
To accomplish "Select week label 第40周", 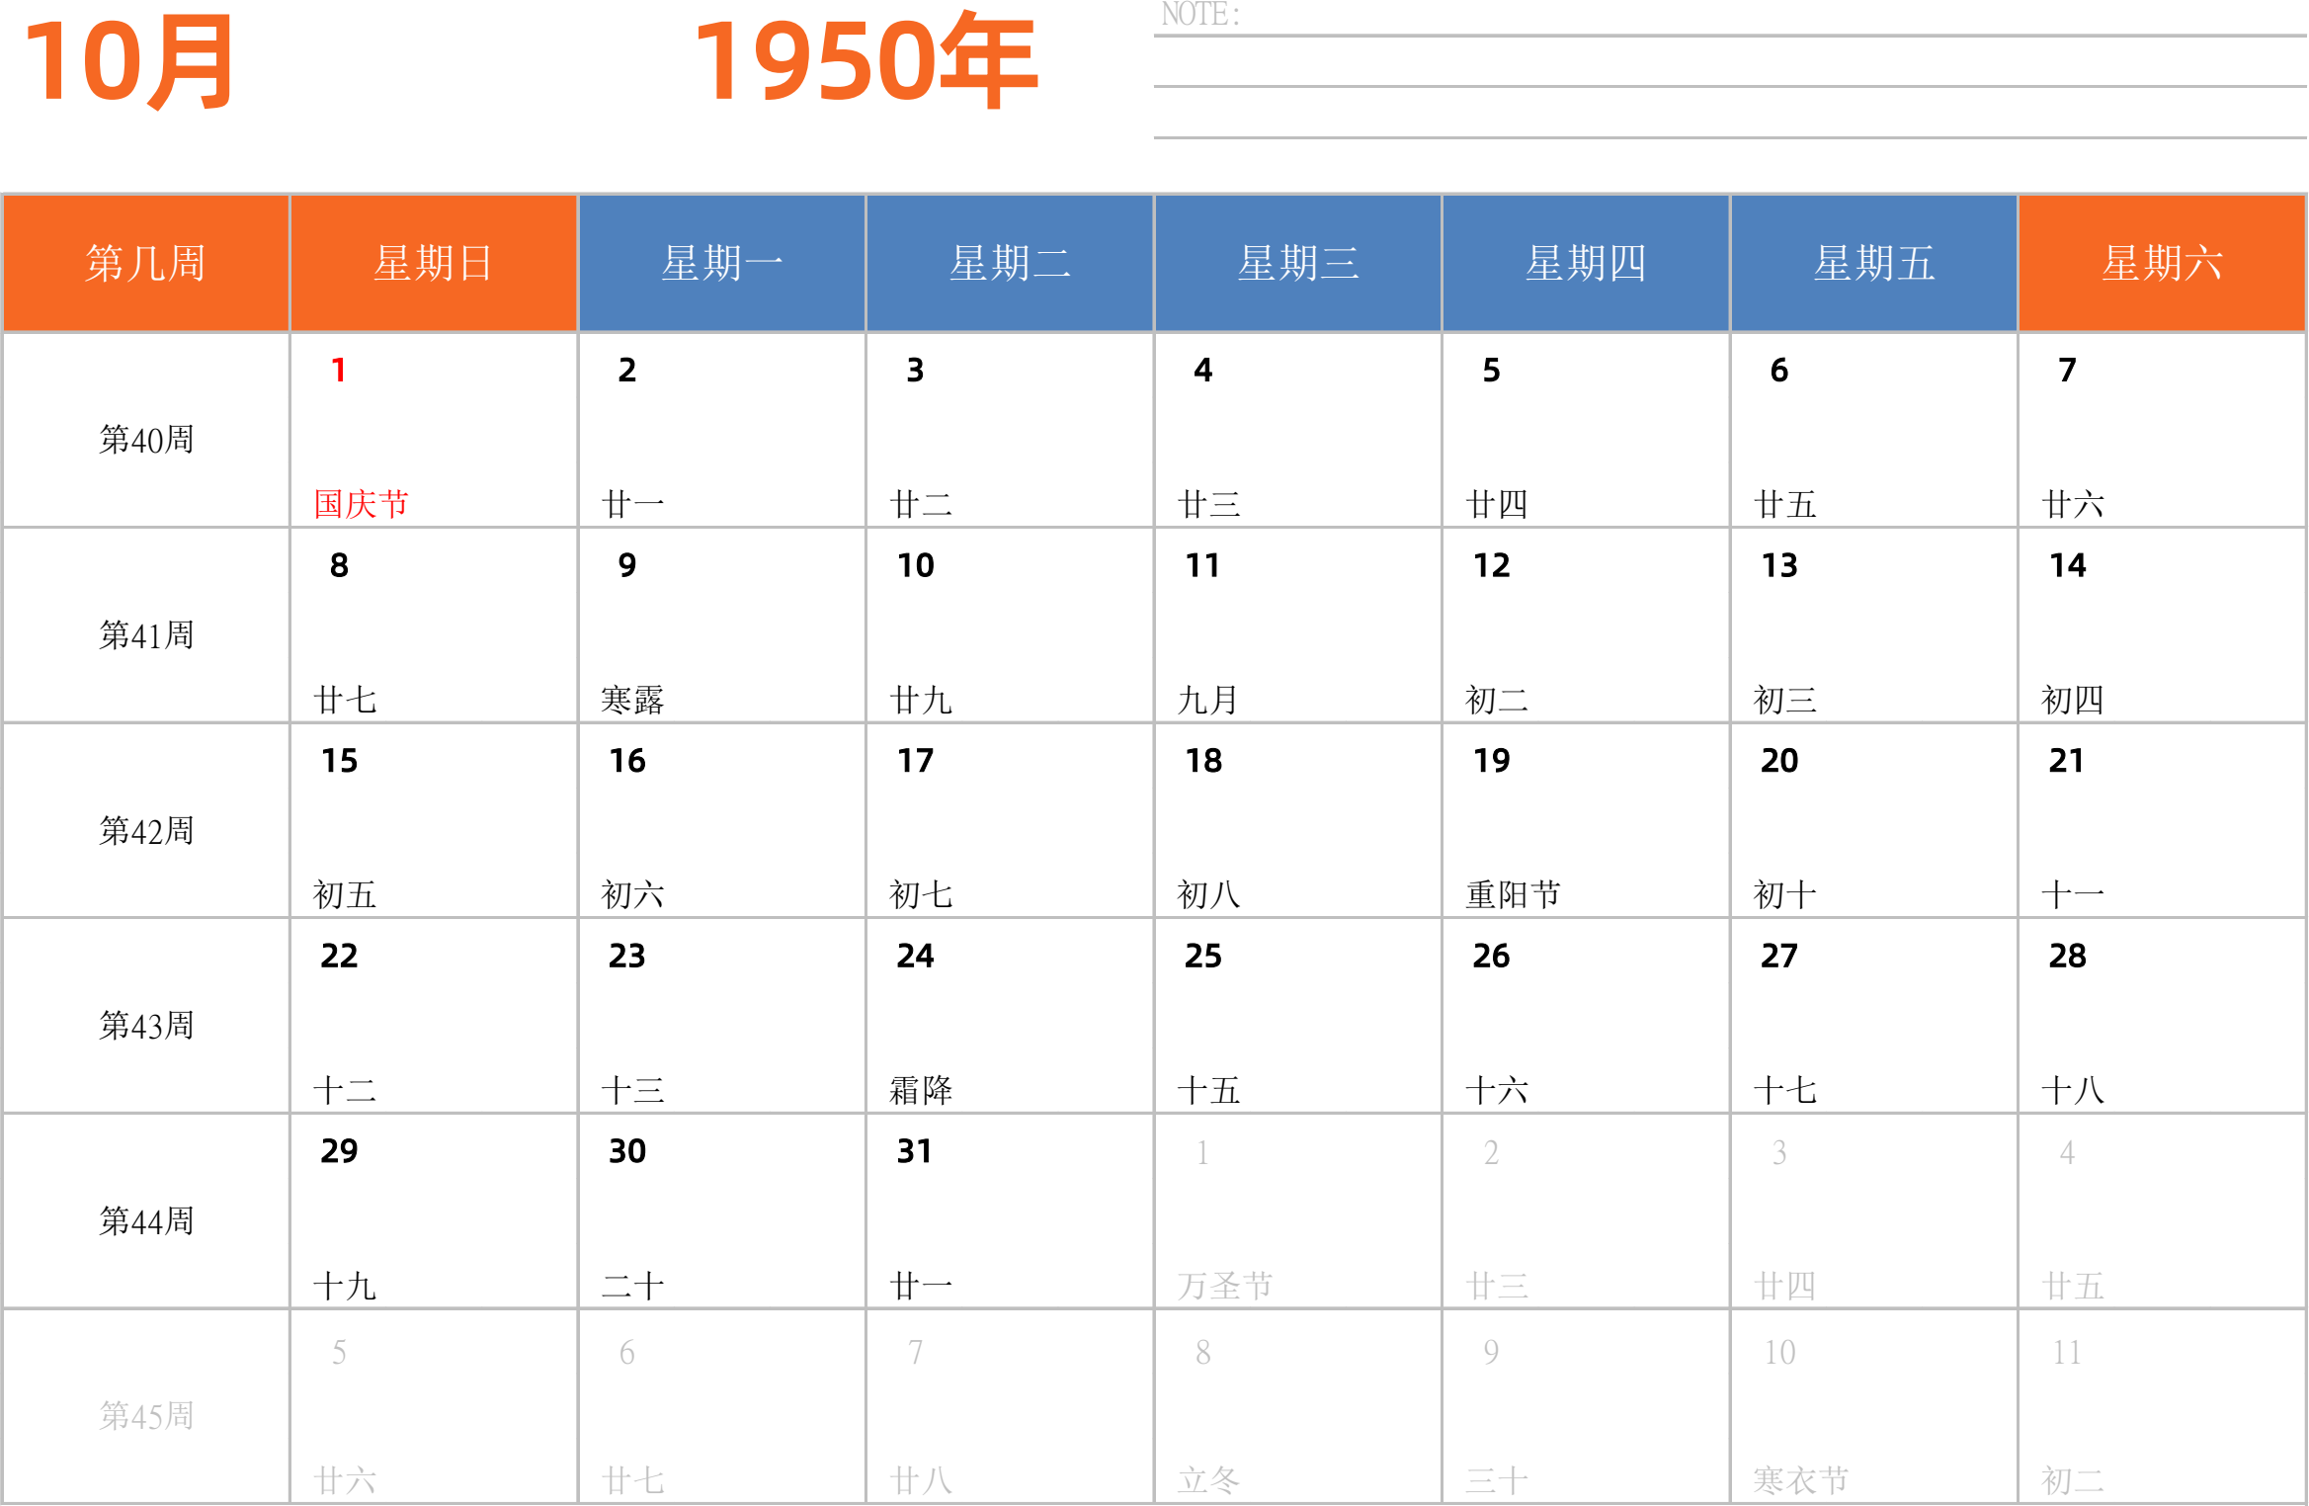I will pyautogui.click(x=145, y=440).
